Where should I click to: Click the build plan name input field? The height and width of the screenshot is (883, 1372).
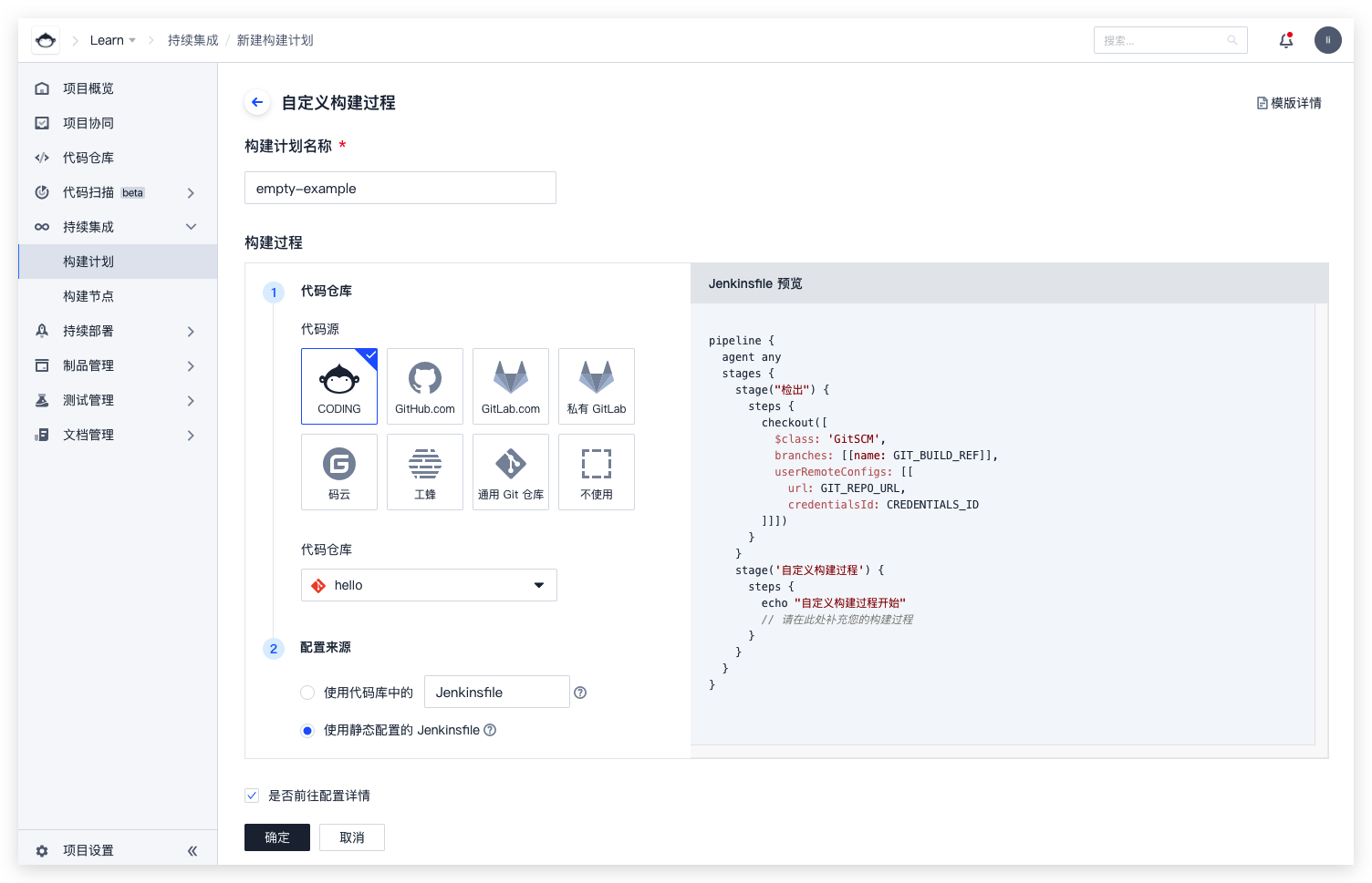[x=400, y=189]
